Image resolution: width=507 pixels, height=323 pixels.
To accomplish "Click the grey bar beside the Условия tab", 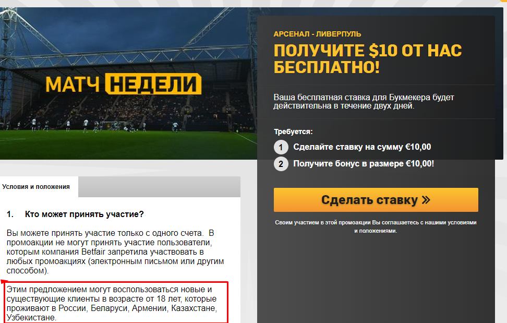I will (x=159, y=187).
